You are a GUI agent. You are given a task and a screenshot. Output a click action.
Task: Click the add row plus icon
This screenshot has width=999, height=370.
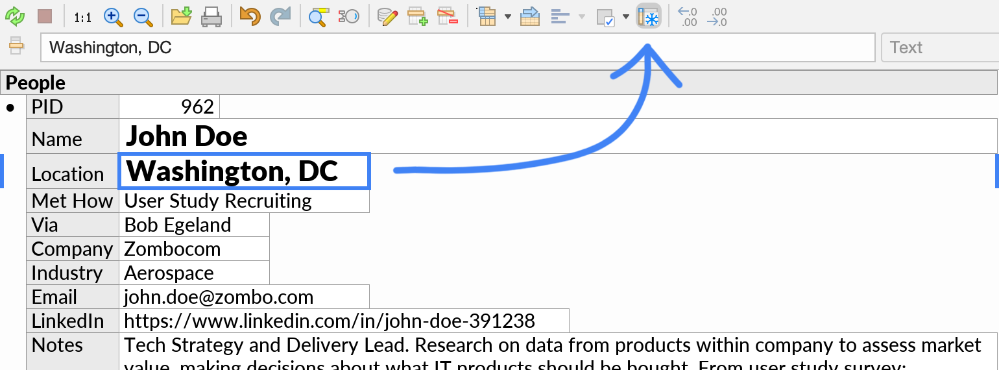click(417, 16)
